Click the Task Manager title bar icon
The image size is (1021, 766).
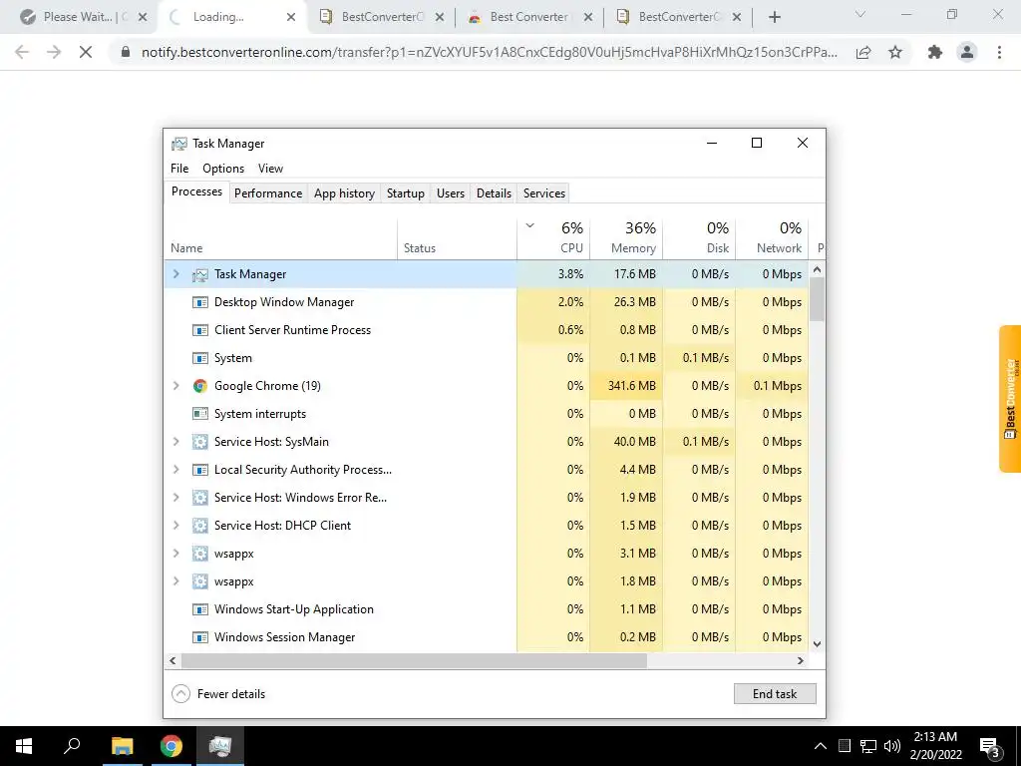(178, 144)
